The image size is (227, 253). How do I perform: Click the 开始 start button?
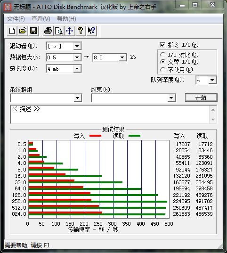(201, 98)
